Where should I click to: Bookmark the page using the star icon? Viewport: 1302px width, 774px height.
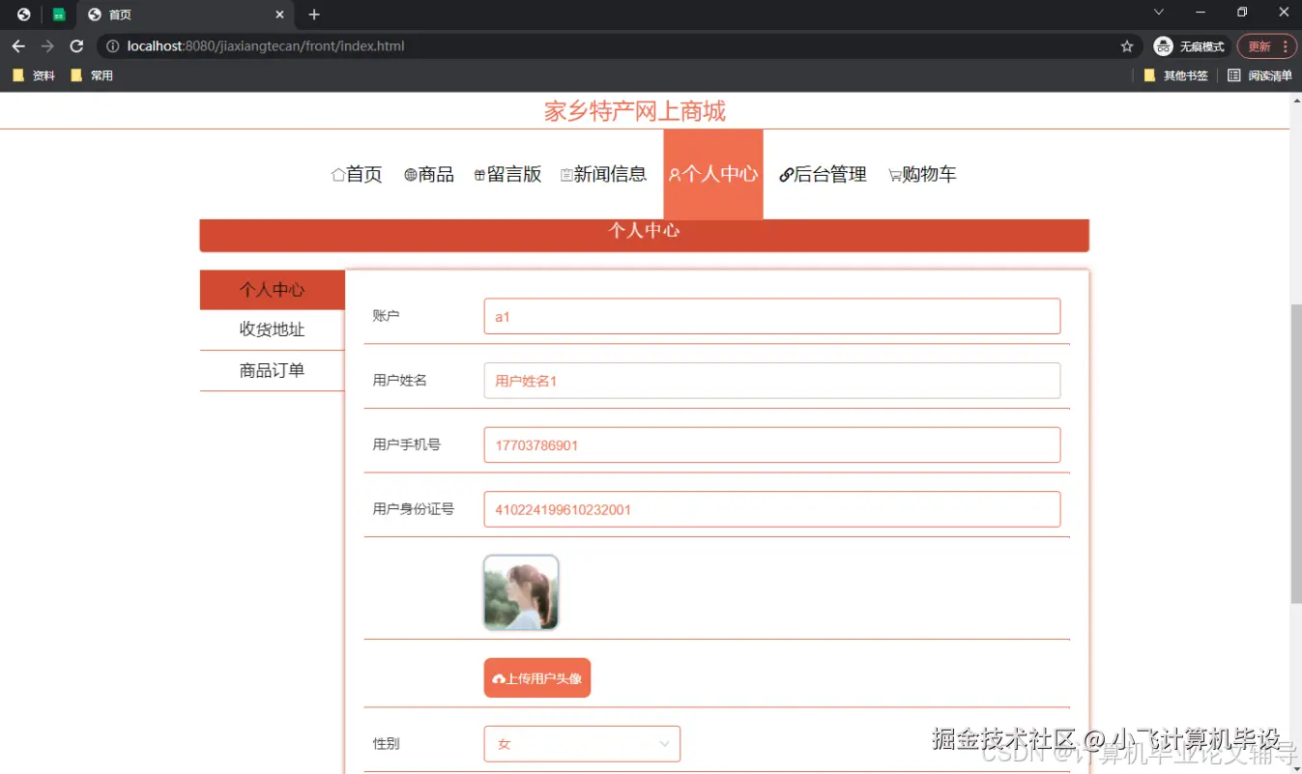tap(1127, 45)
